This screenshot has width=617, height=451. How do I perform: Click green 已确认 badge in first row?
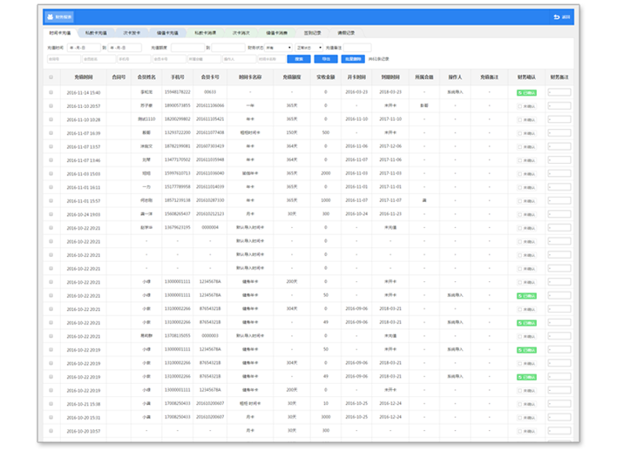525,91
